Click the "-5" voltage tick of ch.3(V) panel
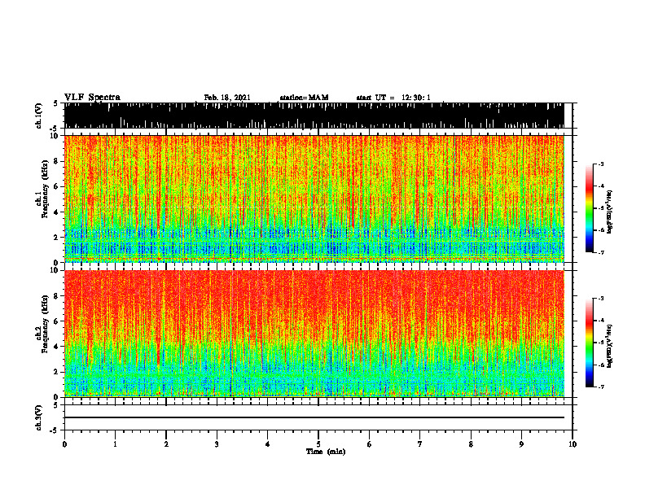Image resolution: width=645 pixels, height=498 pixels. 55,430
